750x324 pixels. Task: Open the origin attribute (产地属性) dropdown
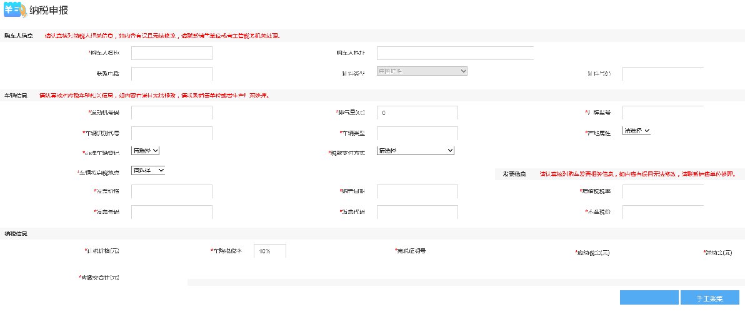pyautogui.click(x=637, y=131)
